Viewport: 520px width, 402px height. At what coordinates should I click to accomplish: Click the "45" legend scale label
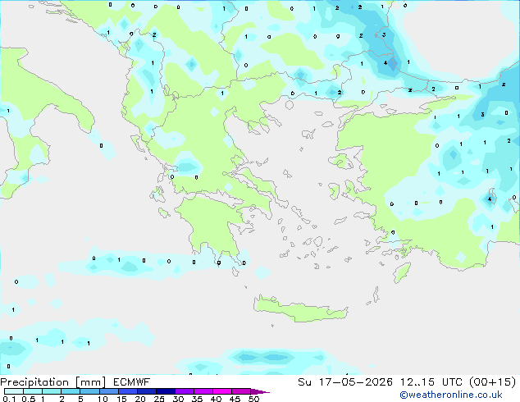pos(235,399)
